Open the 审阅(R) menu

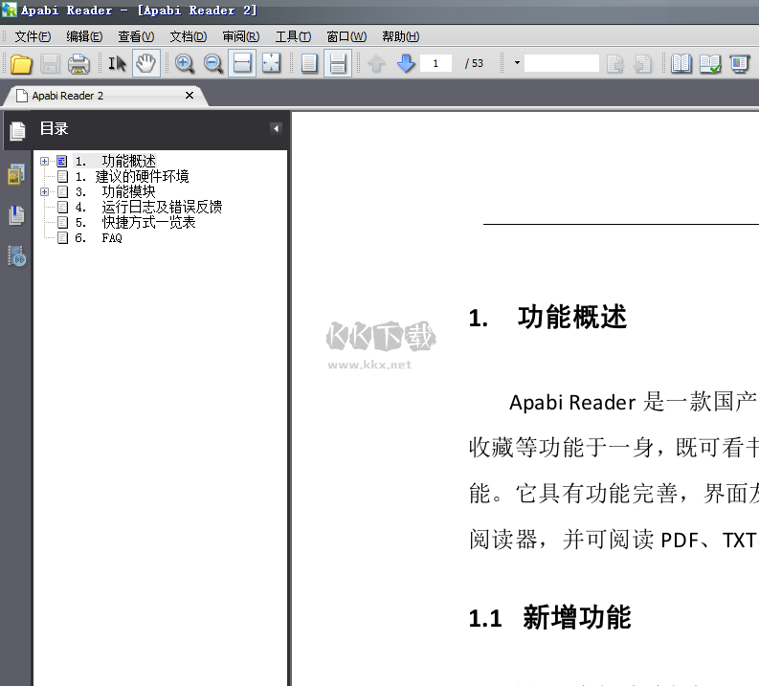tap(240, 36)
